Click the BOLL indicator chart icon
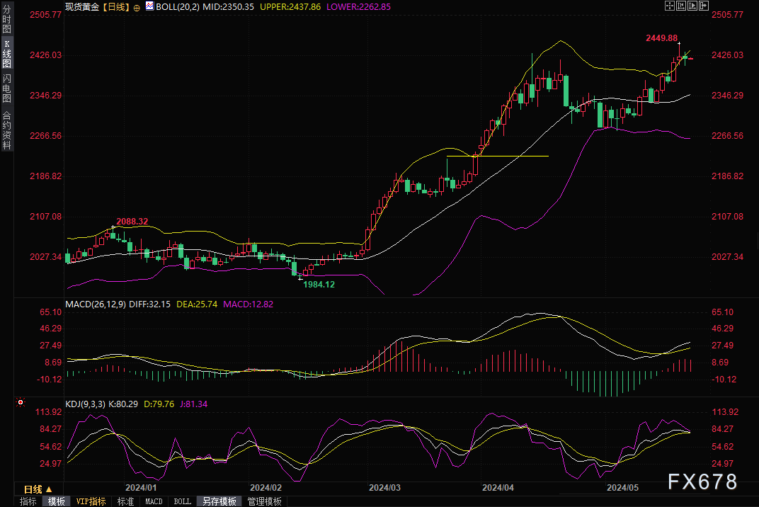Image resolution: width=759 pixels, height=507 pixels. tap(148, 6)
